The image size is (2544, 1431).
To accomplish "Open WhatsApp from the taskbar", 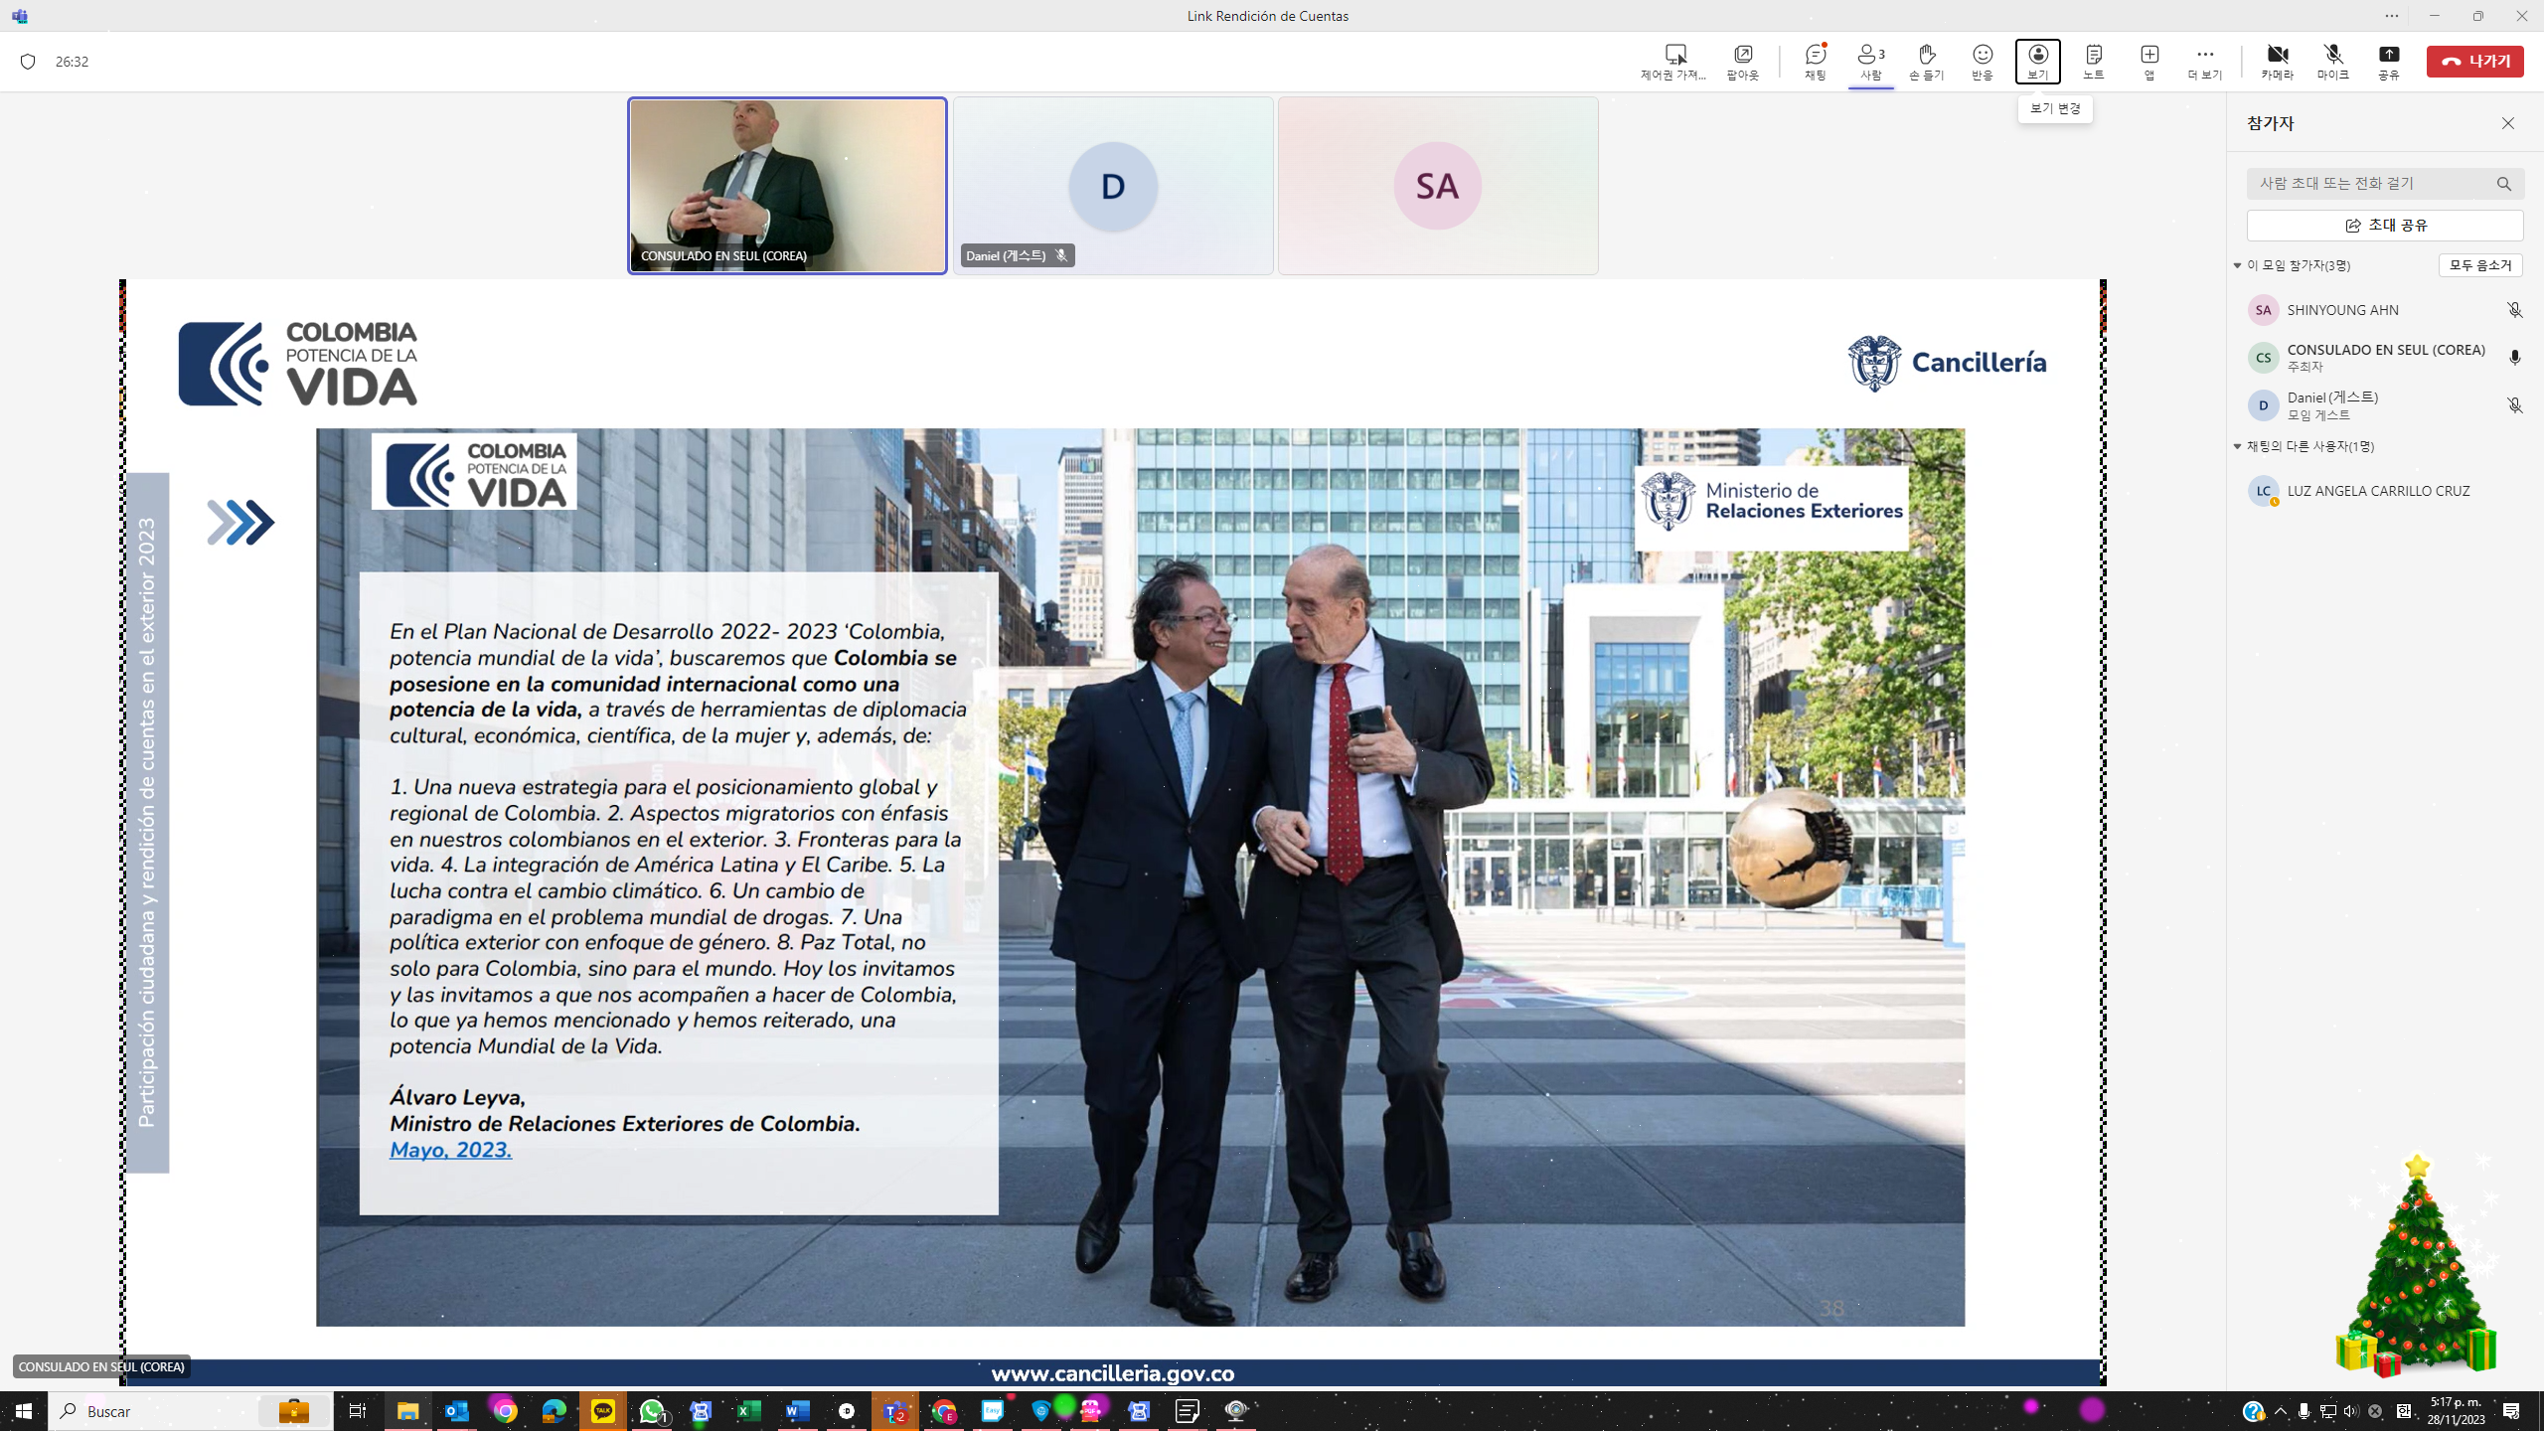I will pyautogui.click(x=652, y=1411).
